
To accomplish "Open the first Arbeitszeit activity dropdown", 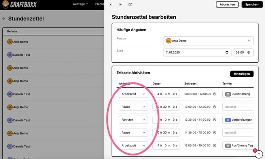I will pyautogui.click(x=133, y=94).
